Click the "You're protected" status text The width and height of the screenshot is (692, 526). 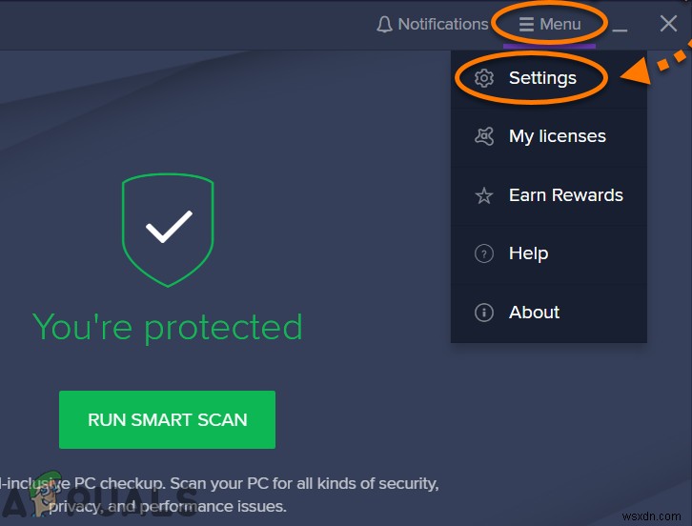(168, 327)
